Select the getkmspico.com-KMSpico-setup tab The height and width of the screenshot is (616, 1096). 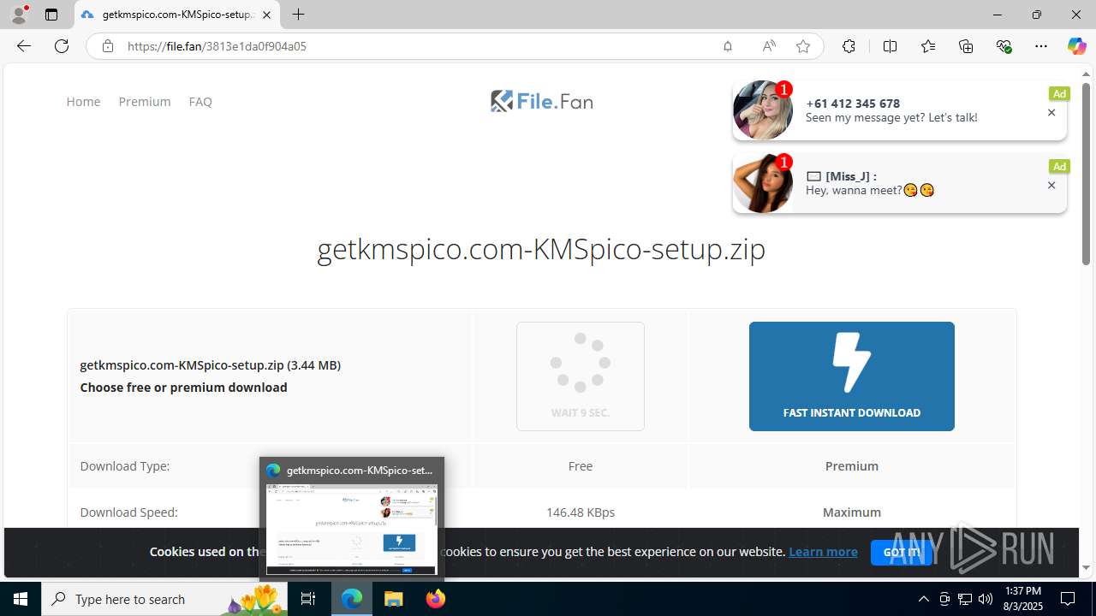tap(176, 15)
